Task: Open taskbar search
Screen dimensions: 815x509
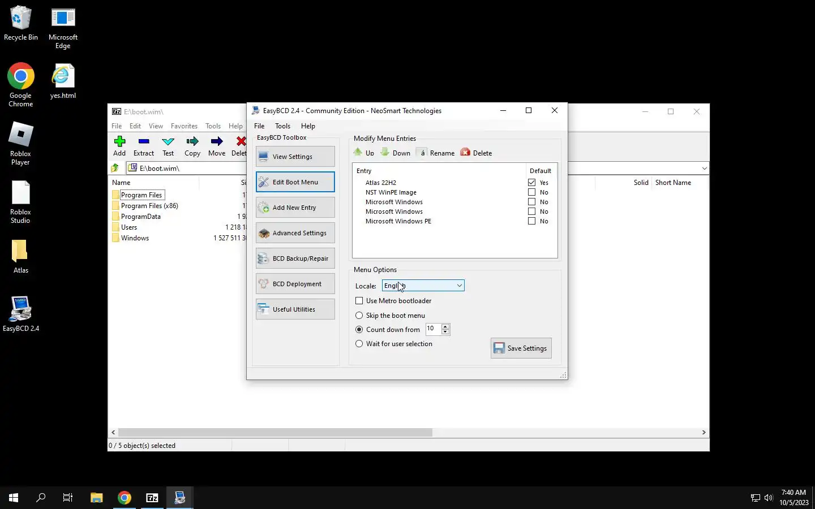Action: click(41, 498)
